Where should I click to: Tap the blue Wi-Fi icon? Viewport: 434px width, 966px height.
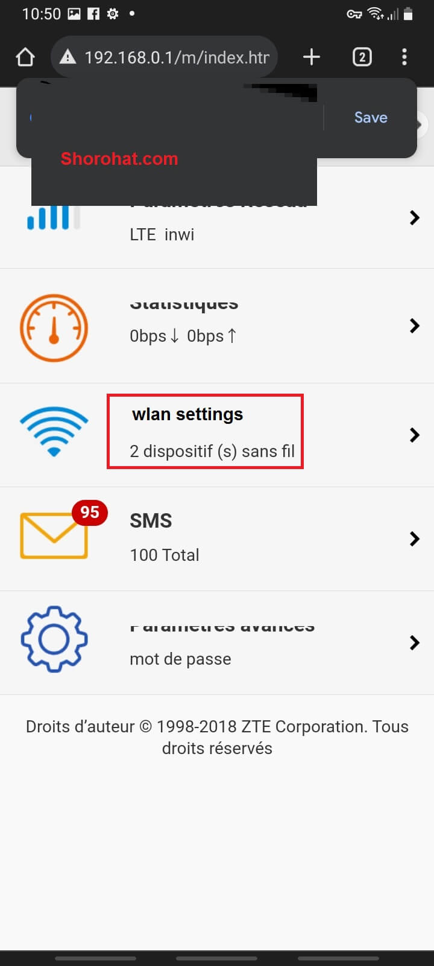(x=54, y=431)
